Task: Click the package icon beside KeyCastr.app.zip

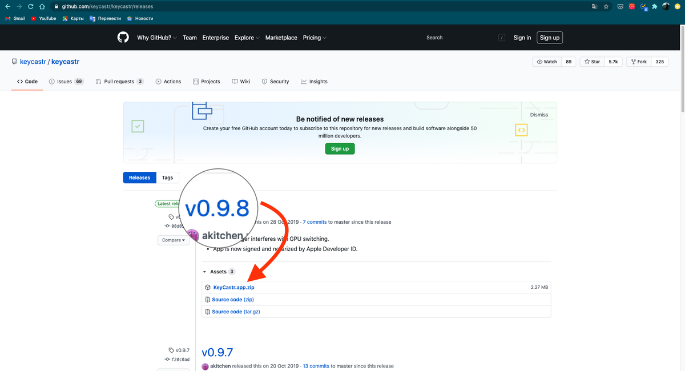Action: [x=208, y=288]
